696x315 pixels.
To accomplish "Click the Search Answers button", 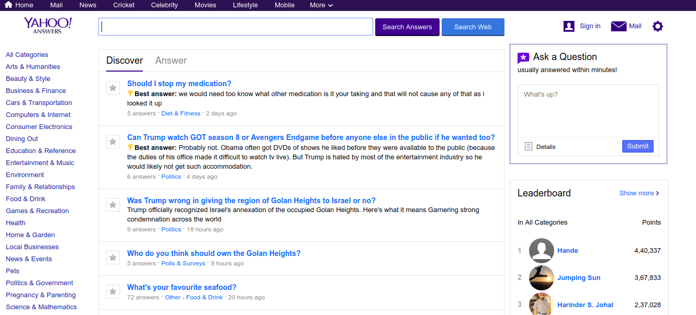I will tap(407, 27).
